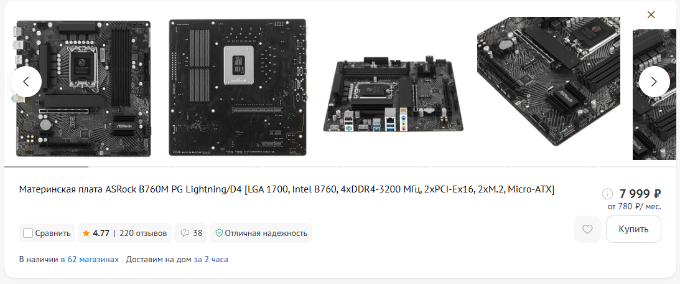The height and width of the screenshot is (284, 680).
Task: Open the 220 отзывов reviews link
Action: [x=143, y=233]
